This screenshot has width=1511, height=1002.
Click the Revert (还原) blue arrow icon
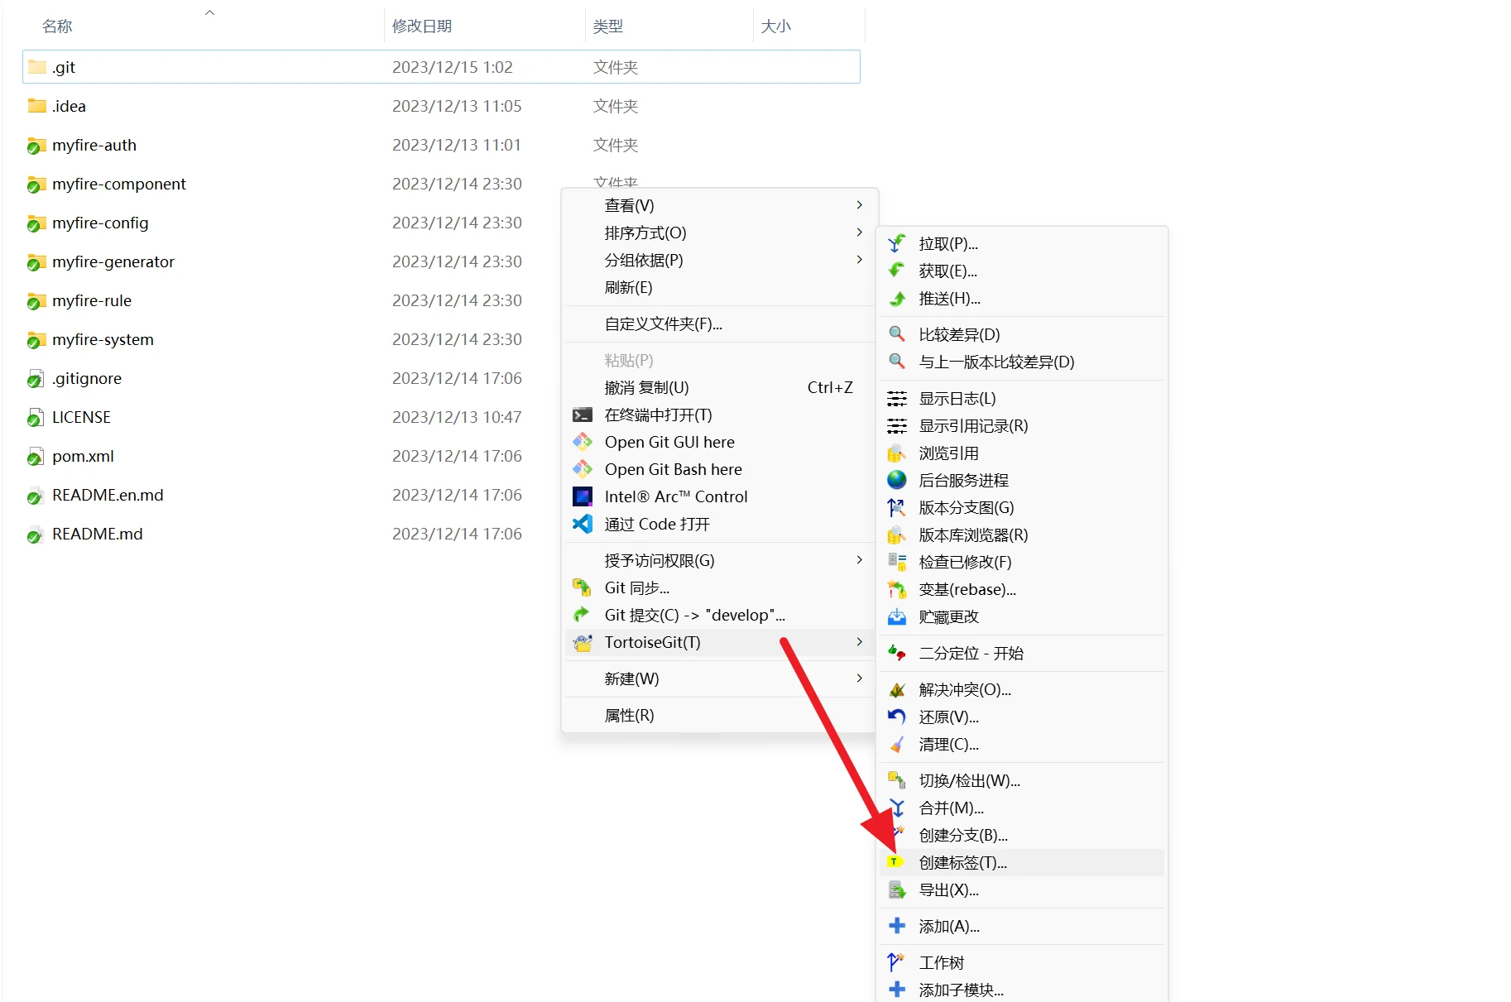pyautogui.click(x=896, y=717)
